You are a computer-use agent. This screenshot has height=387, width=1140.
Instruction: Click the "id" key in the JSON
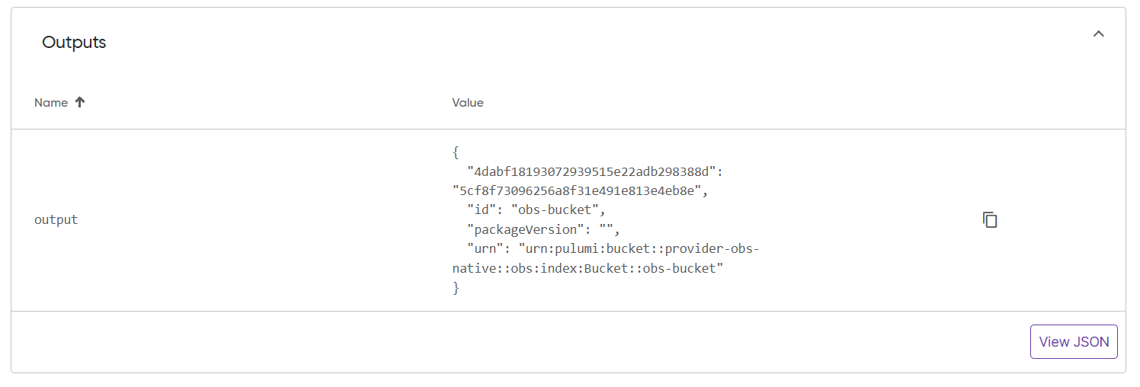pos(485,209)
